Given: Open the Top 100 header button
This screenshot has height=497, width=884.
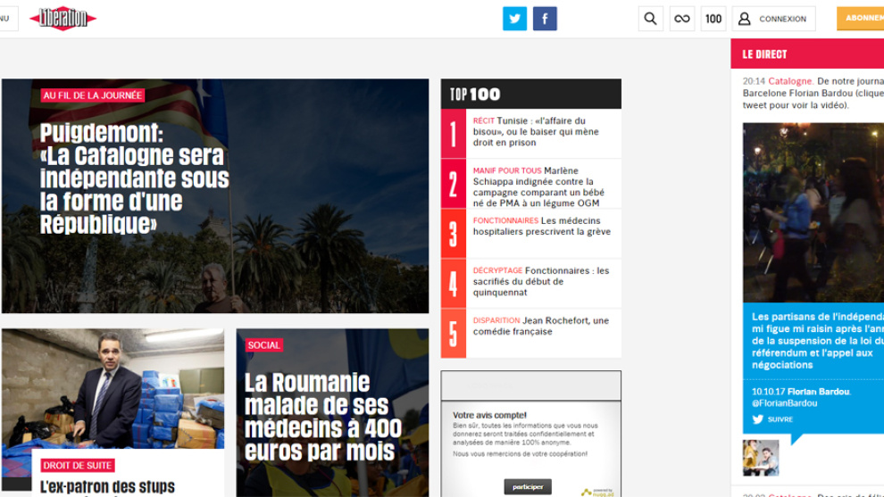Looking at the screenshot, I should pos(713,19).
